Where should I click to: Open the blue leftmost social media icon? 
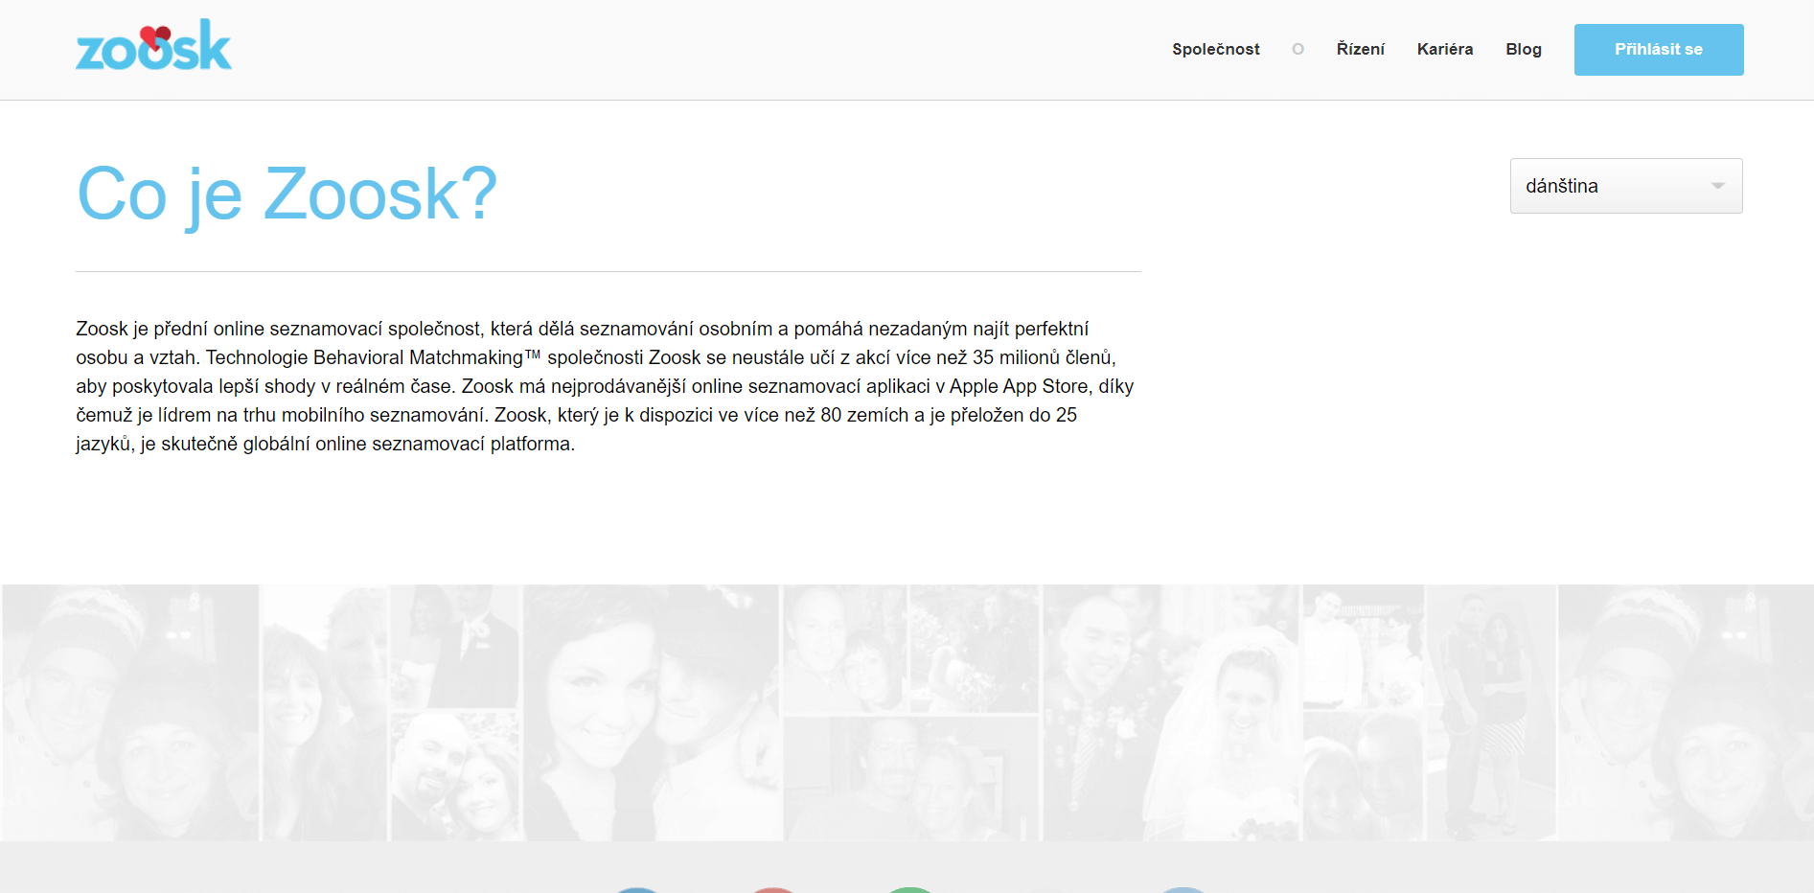635,889
